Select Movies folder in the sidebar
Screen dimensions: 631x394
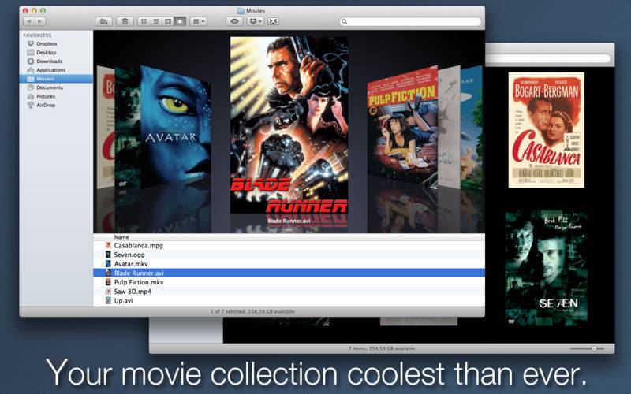coord(56,79)
